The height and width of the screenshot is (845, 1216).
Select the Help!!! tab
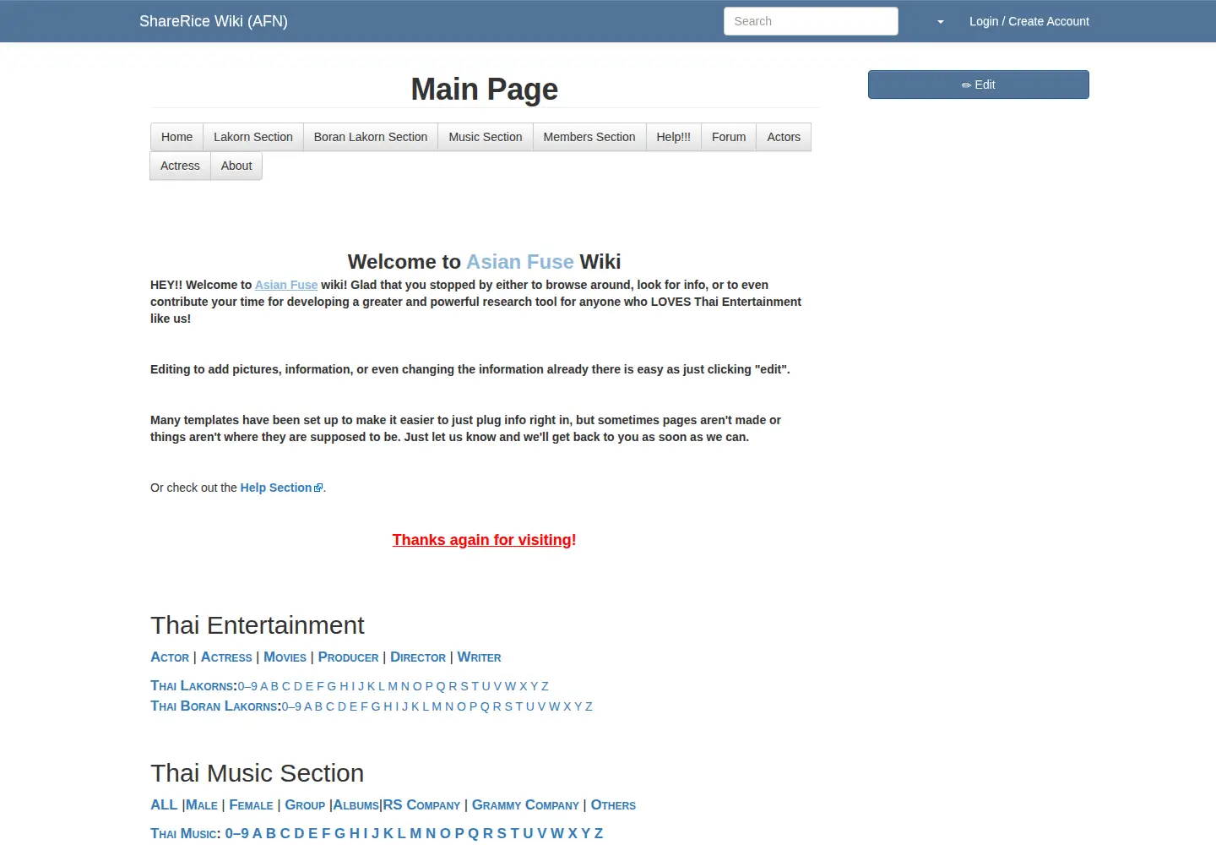tap(673, 137)
